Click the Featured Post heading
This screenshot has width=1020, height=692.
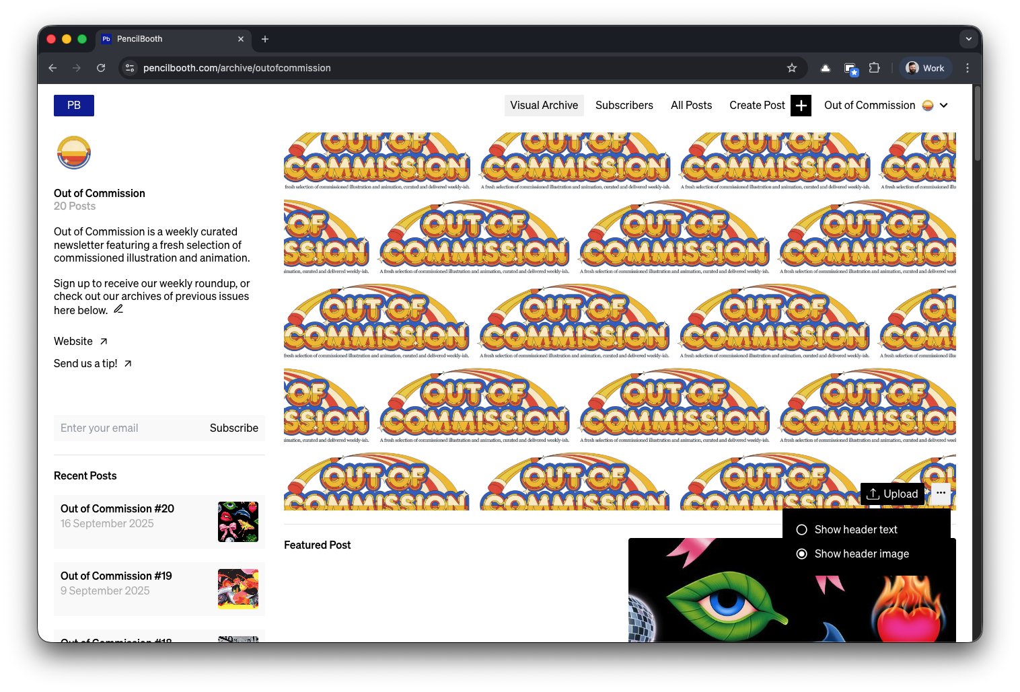[x=317, y=545]
